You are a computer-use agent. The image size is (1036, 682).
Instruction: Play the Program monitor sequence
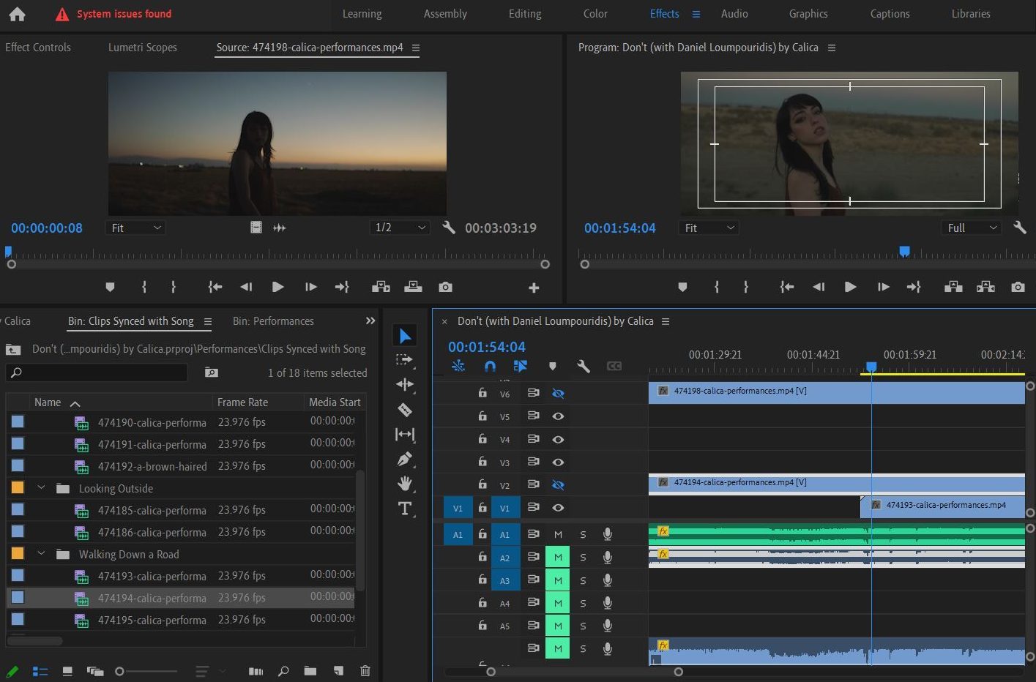pyautogui.click(x=850, y=287)
